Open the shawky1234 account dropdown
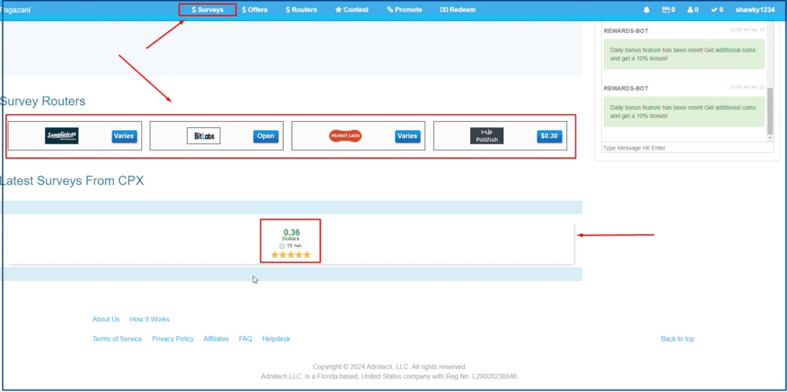 pyautogui.click(x=754, y=10)
